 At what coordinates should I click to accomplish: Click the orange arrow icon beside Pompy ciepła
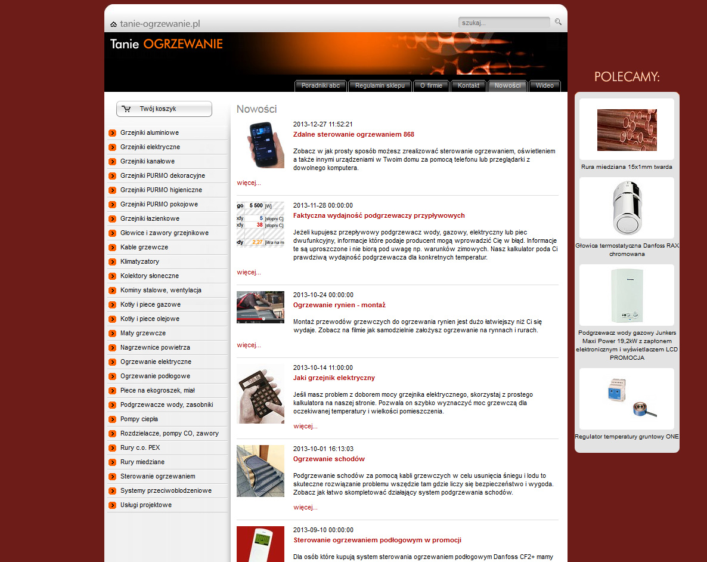click(x=112, y=419)
